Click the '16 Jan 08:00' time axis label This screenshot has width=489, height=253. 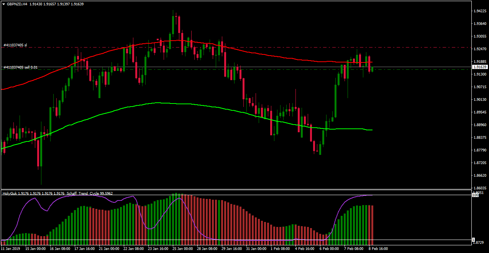pos(60,249)
